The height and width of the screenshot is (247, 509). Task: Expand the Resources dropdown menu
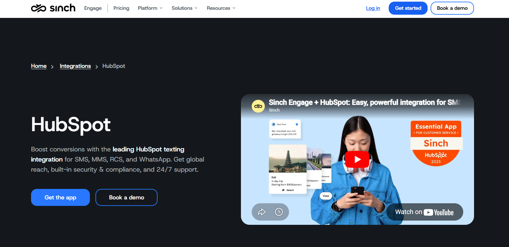tap(221, 8)
